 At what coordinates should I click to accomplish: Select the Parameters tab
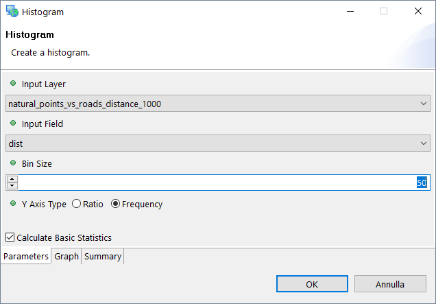[x=26, y=257]
